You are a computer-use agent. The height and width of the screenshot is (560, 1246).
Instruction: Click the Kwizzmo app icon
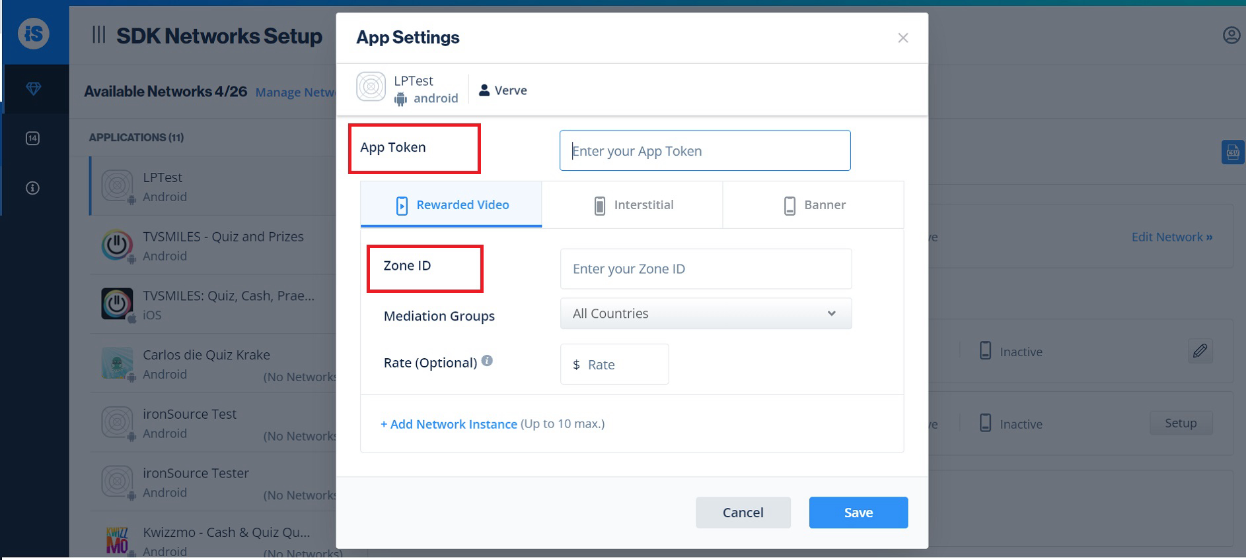coord(117,541)
